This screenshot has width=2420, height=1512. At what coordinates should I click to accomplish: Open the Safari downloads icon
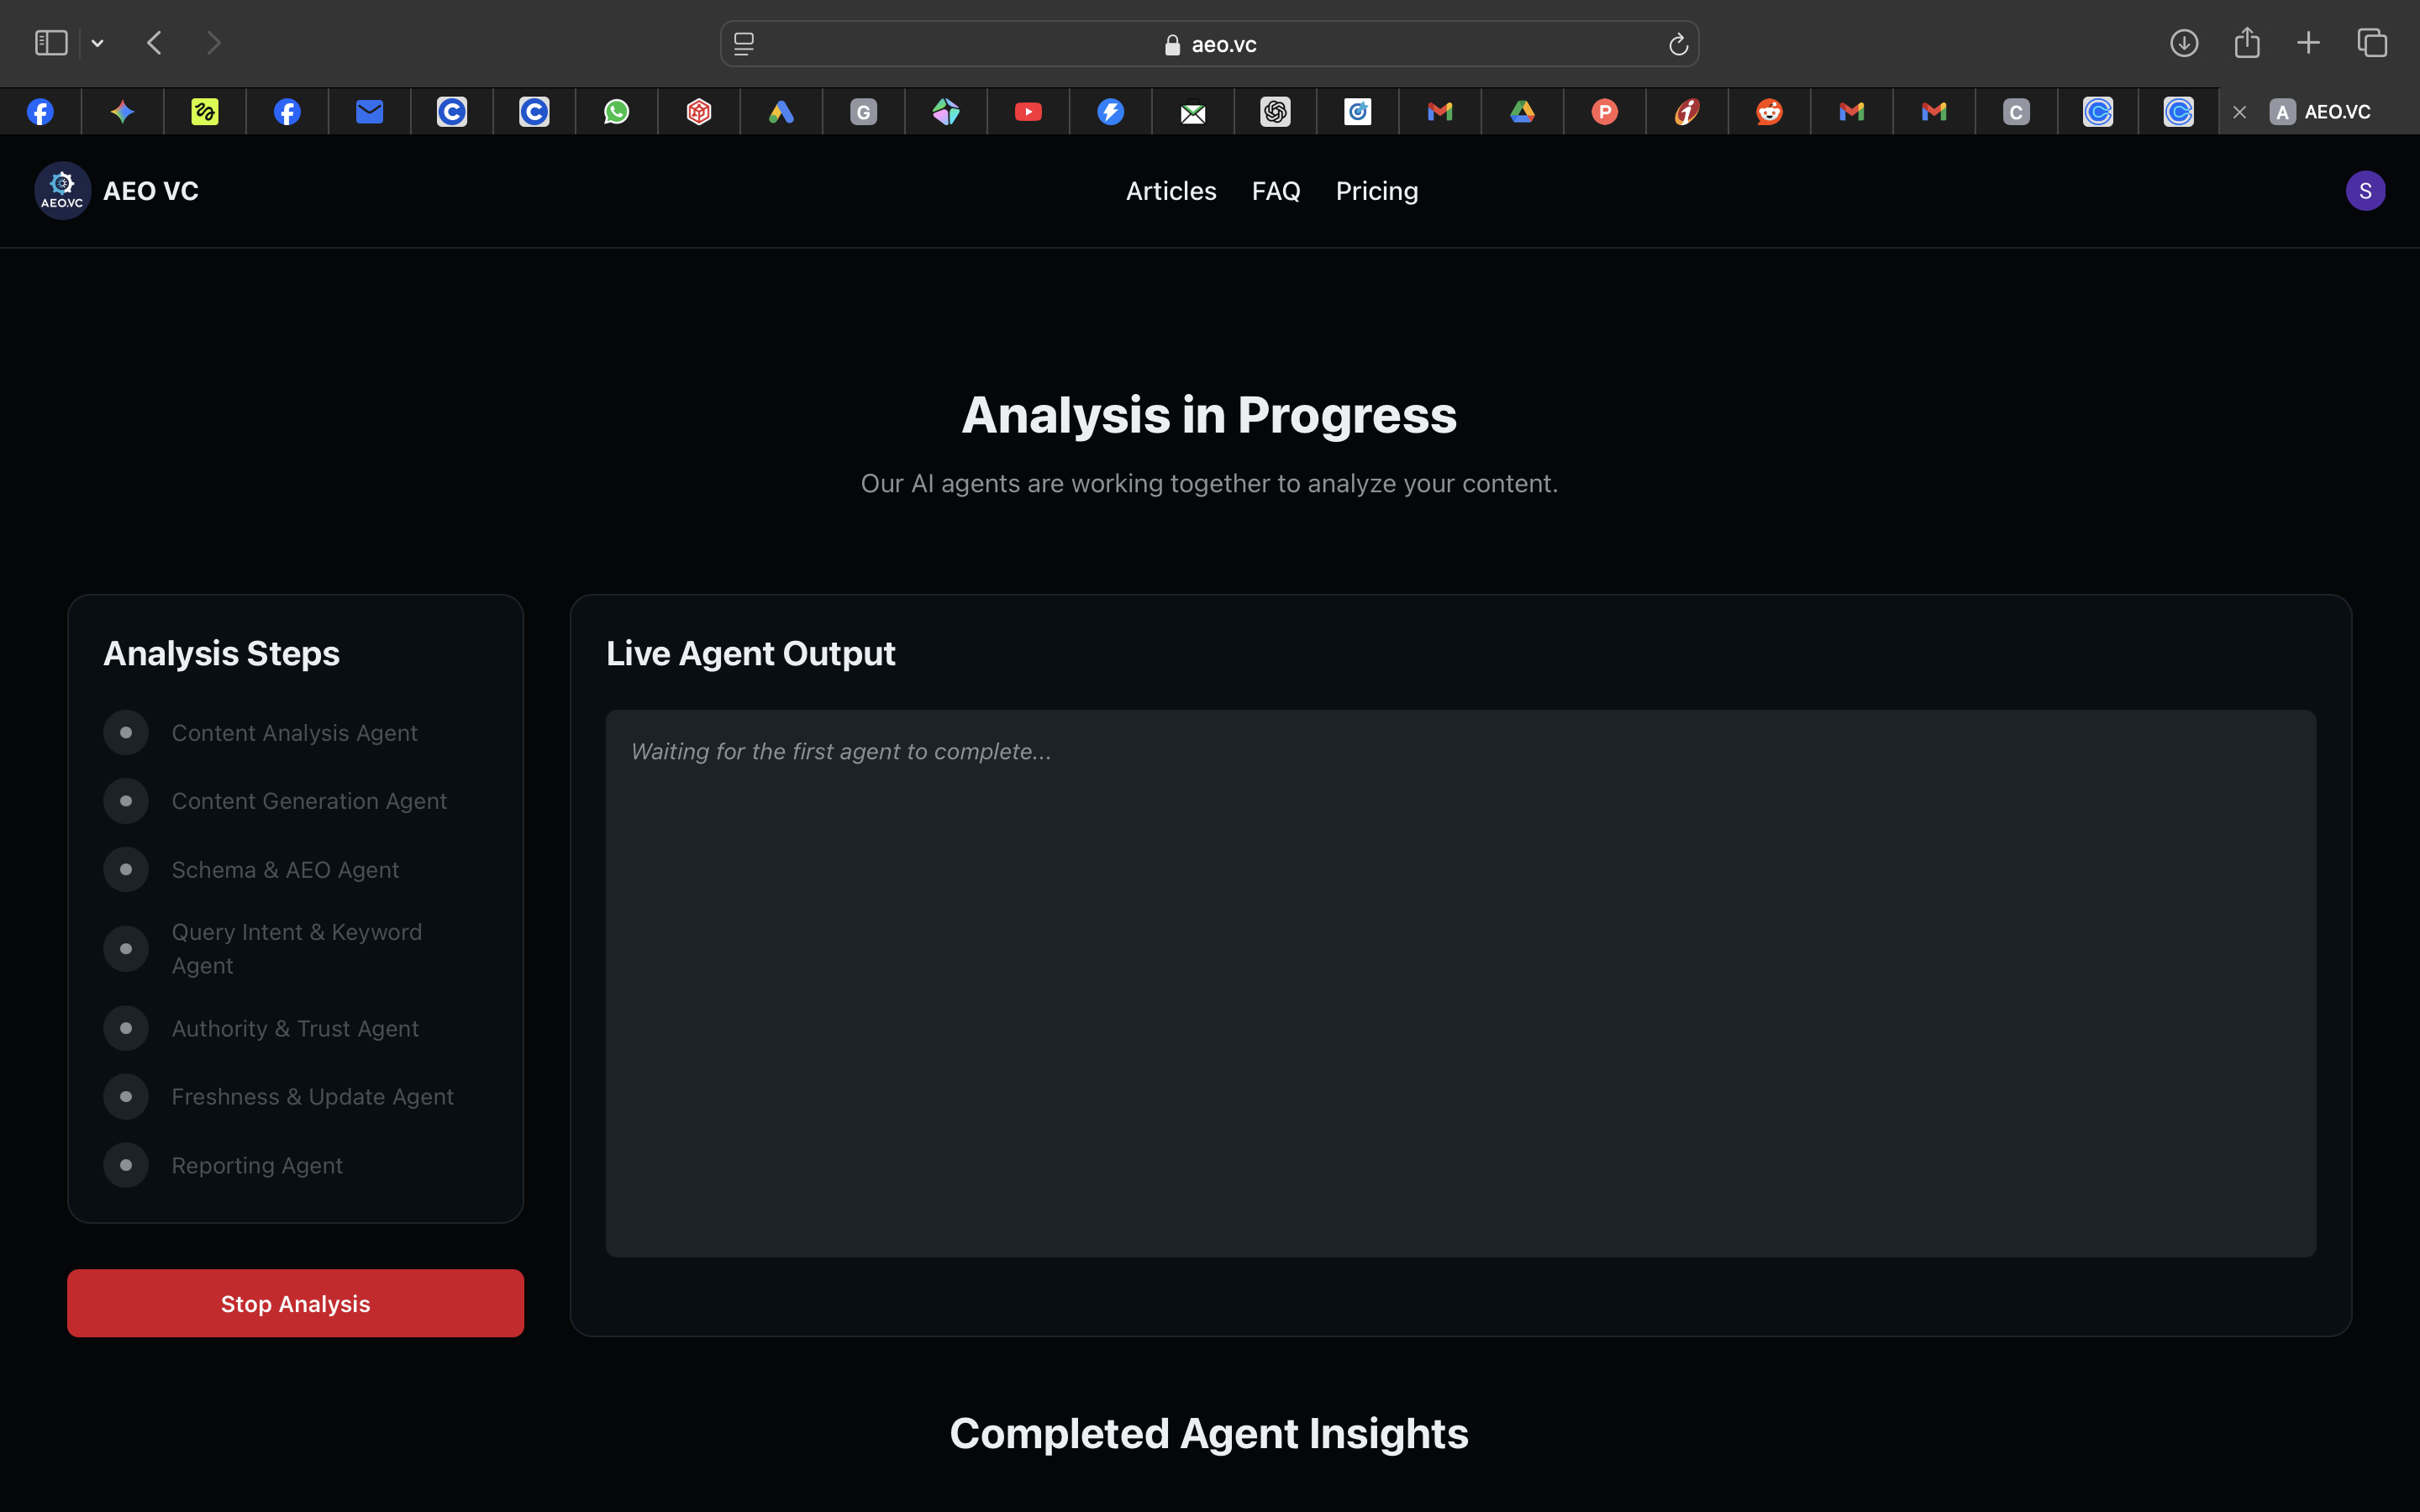coord(2184,43)
